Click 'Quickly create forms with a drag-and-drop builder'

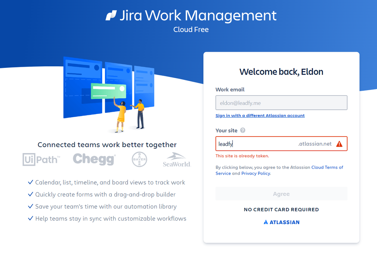[105, 194]
